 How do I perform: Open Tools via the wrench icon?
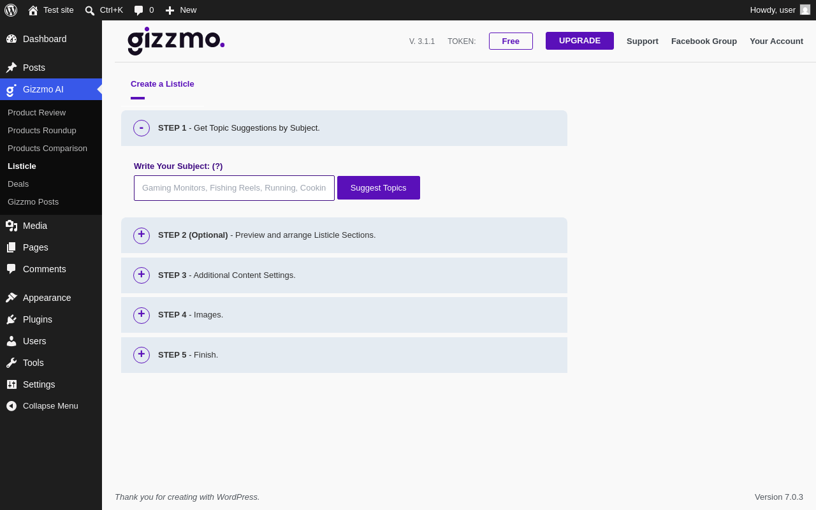11,363
